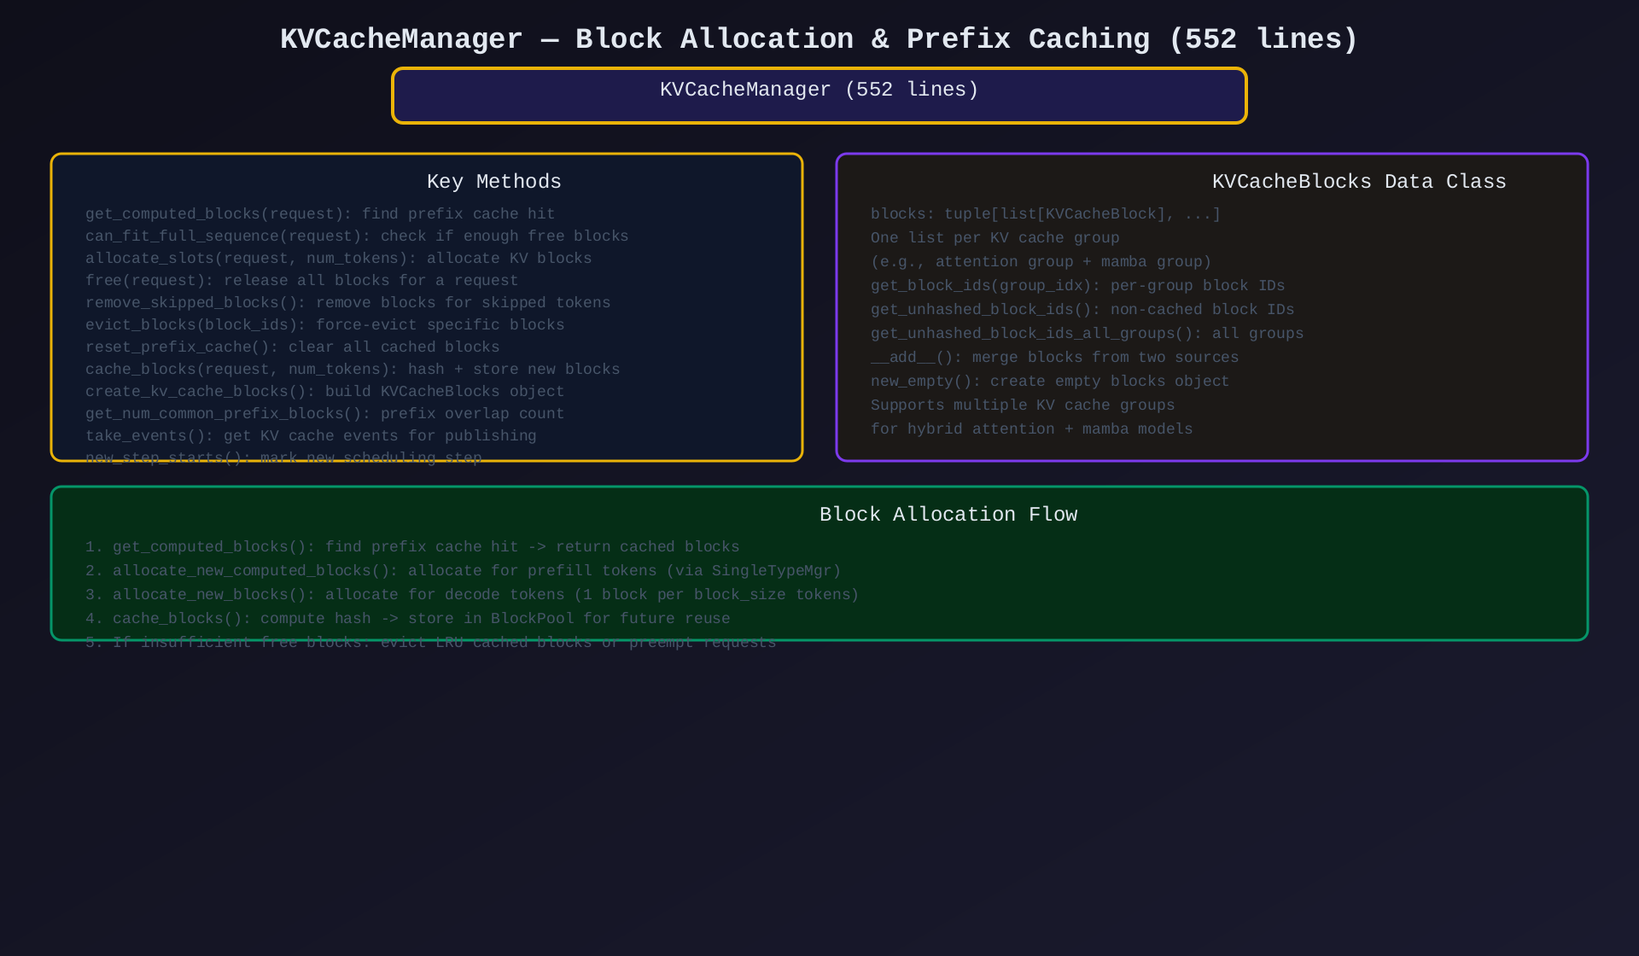Click step 5 insufficient free blocks line

(x=430, y=642)
